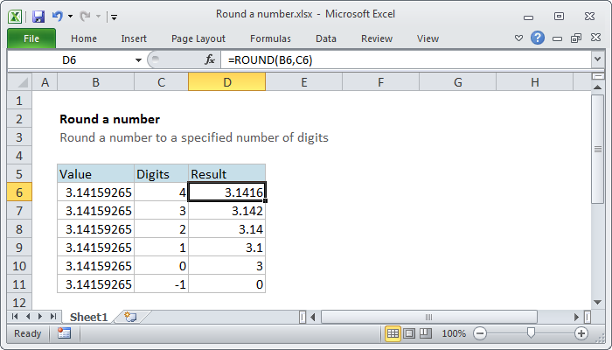Click the zoom out minus icon
Screen dimensions: 612x350
point(478,333)
